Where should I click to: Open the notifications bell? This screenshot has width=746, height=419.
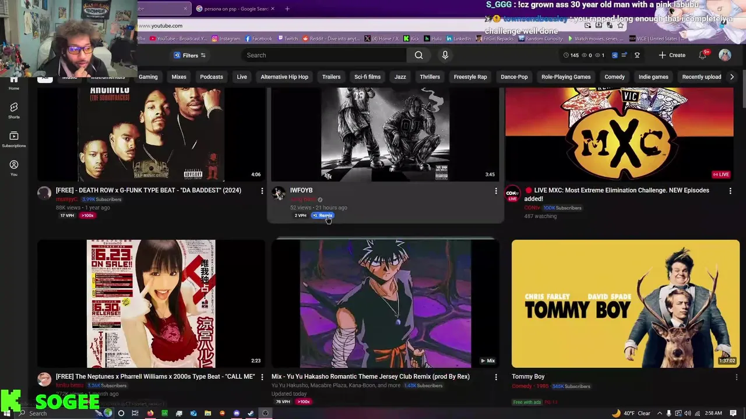pos(703,55)
